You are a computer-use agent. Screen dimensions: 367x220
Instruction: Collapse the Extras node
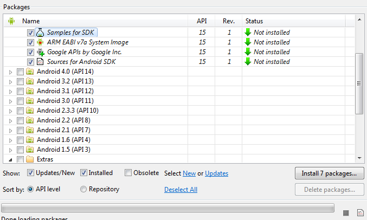[10, 160]
